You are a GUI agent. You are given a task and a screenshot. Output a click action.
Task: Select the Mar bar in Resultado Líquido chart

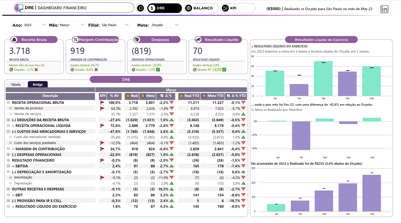323,79
